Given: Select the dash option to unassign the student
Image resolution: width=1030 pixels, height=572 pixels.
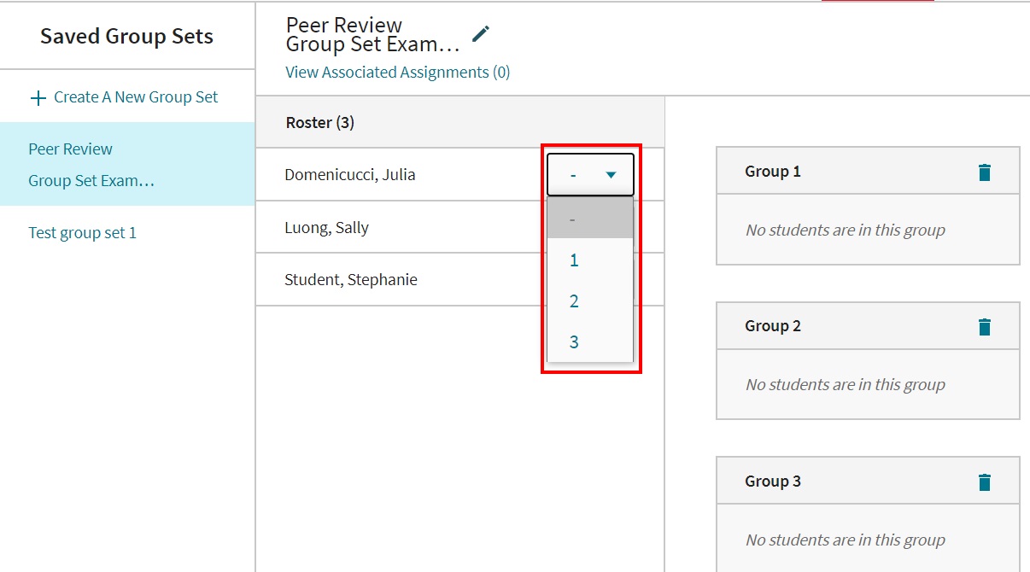Looking at the screenshot, I should tap(573, 219).
